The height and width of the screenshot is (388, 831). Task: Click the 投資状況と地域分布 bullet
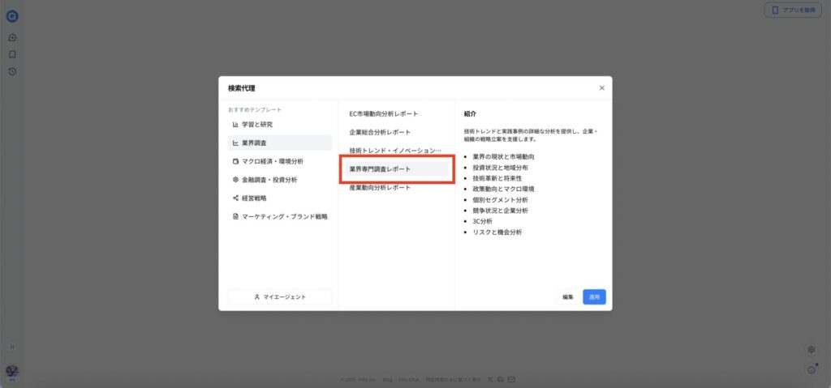coord(500,168)
